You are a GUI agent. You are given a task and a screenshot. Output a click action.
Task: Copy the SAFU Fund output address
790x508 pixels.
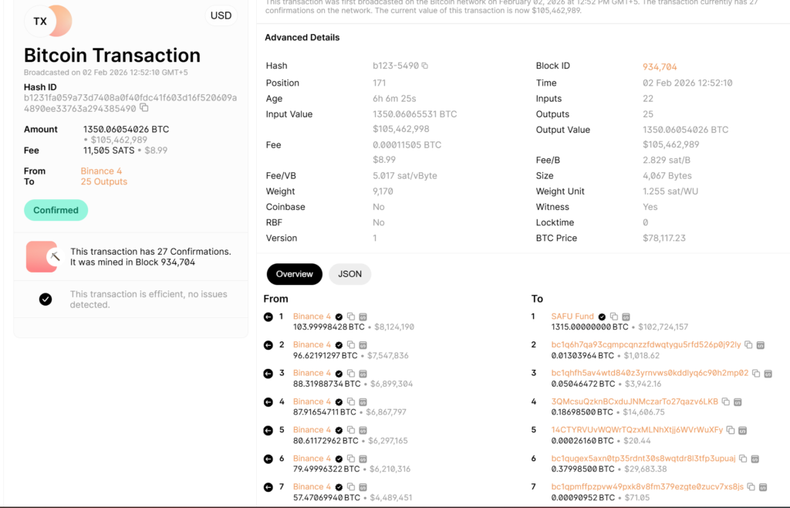click(614, 317)
